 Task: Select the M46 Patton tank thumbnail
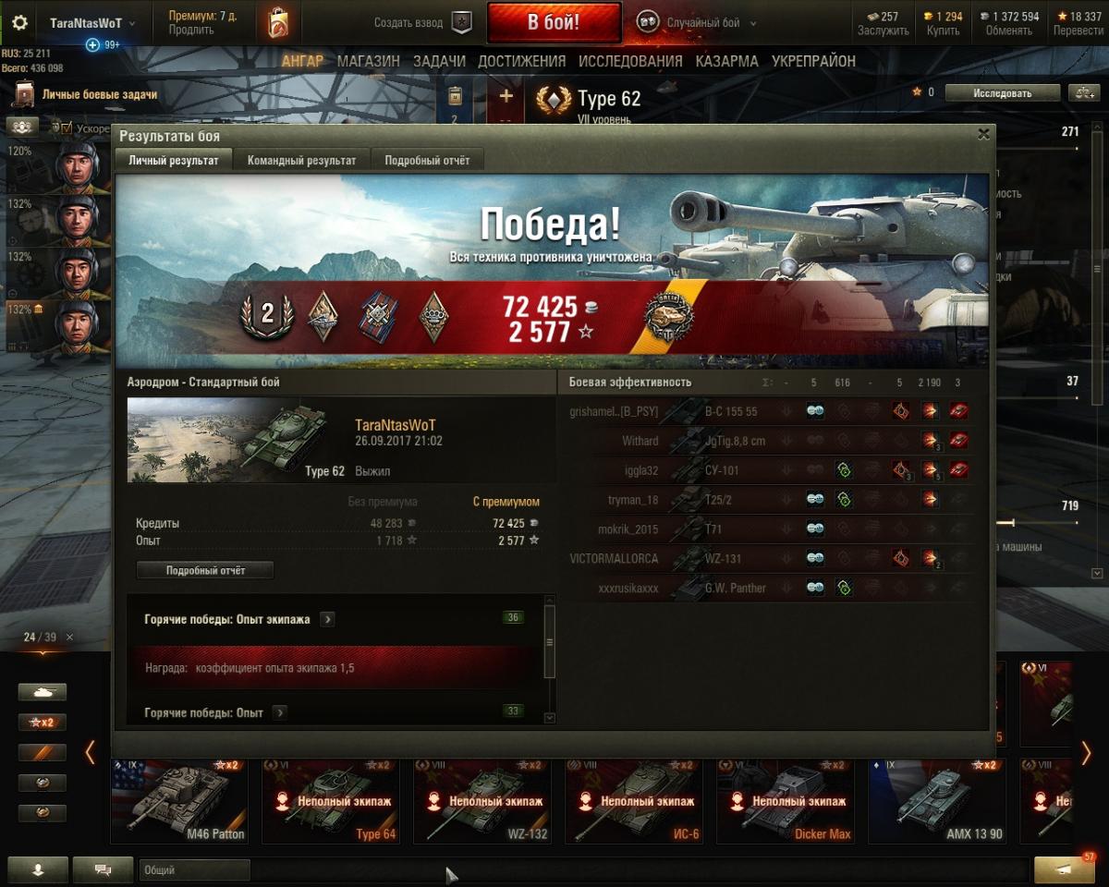tap(179, 800)
